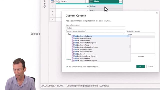Screen dimensions: 160x90
Task: Click the Index value 0 cell
Action: click(72, 6)
